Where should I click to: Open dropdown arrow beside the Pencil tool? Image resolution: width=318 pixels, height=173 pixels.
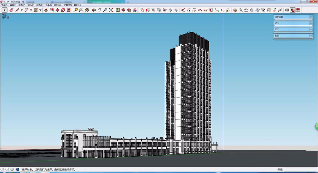point(22,10)
